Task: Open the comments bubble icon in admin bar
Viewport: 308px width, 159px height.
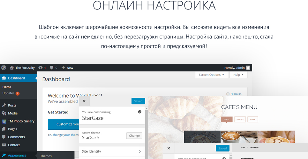Action: click(52, 68)
